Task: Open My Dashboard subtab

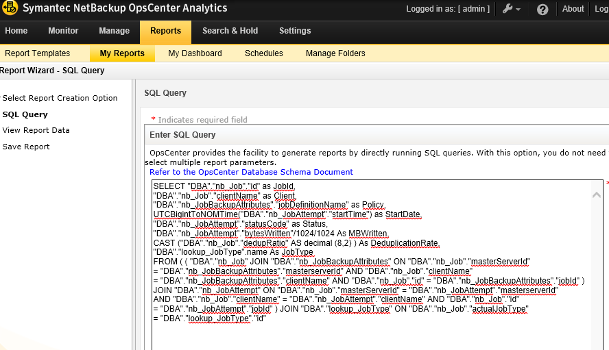Action: click(195, 53)
